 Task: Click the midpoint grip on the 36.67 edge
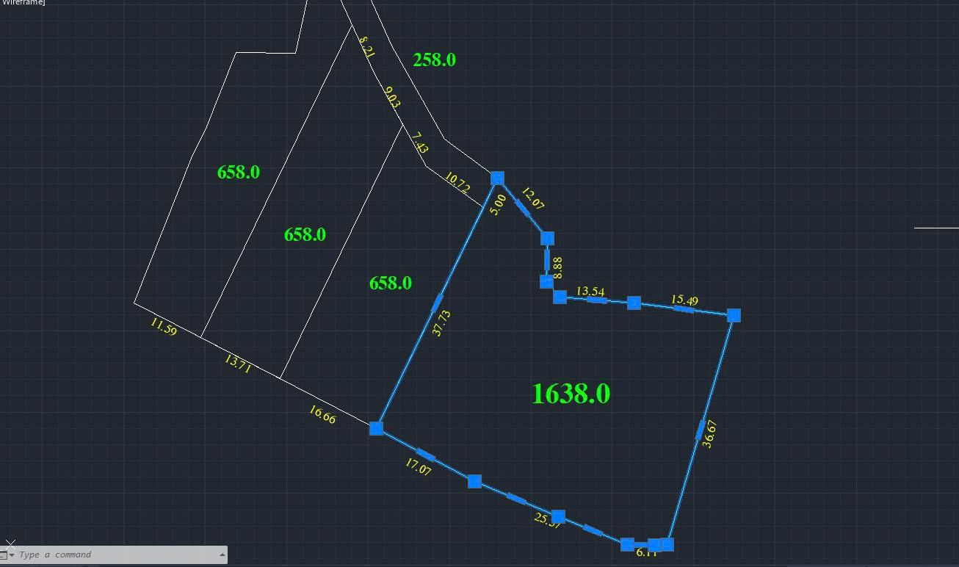click(701, 428)
